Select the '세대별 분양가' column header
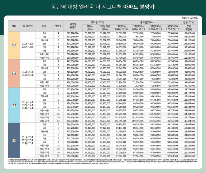206x173 pixels. click(73, 26)
